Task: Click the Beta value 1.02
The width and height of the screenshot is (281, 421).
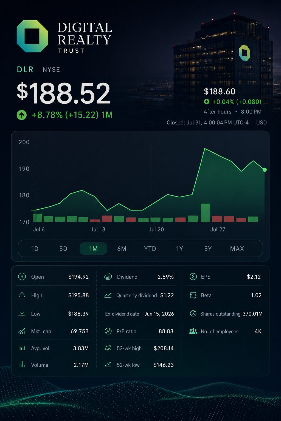Action: (256, 295)
